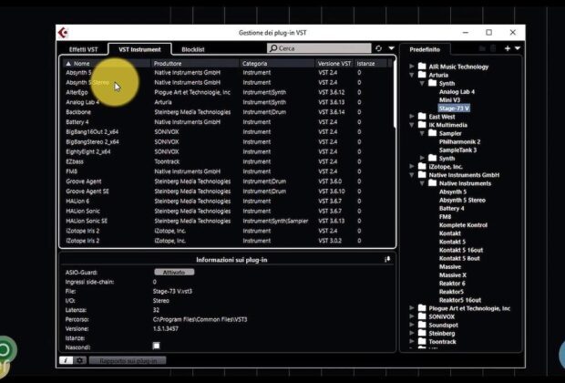Screen dimensions: 565x383
Task: Click the Steinberg folder icon in tree
Action: pyautogui.click(x=422, y=333)
